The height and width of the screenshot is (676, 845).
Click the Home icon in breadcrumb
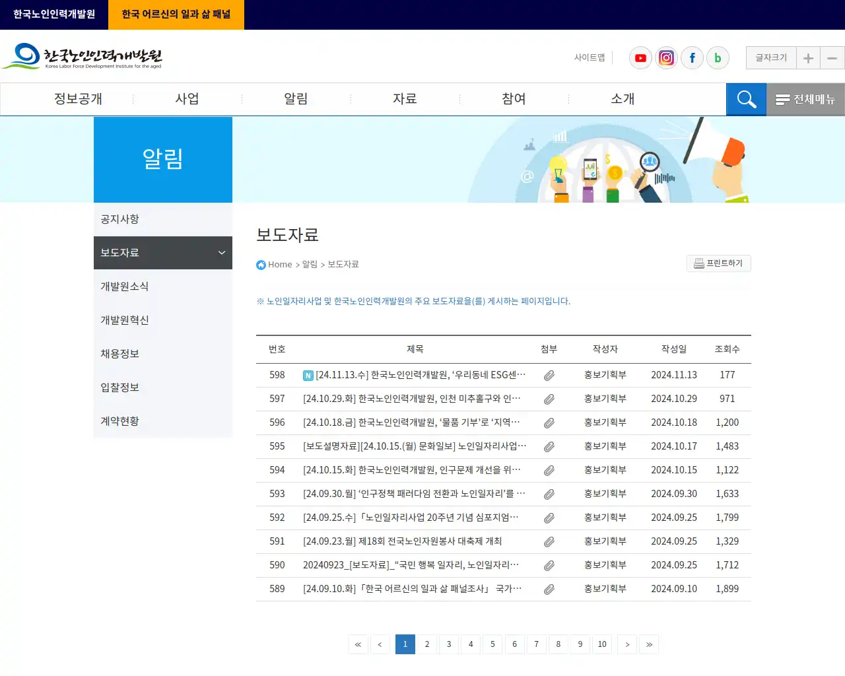click(261, 265)
